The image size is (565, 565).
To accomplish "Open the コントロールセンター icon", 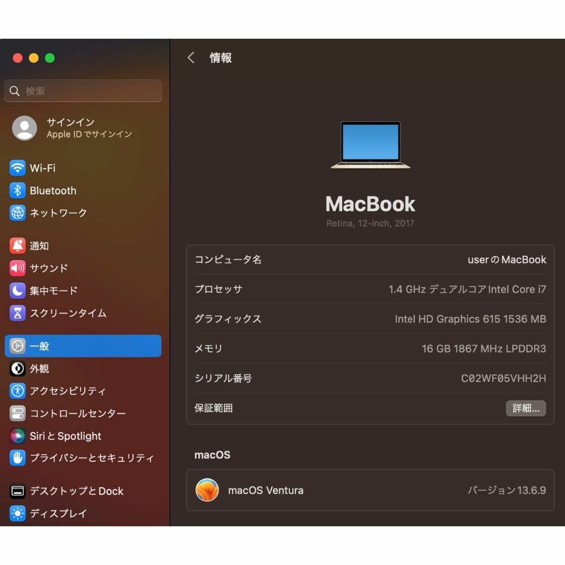I will click(x=17, y=413).
